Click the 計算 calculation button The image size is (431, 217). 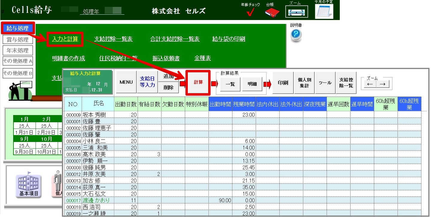(198, 83)
